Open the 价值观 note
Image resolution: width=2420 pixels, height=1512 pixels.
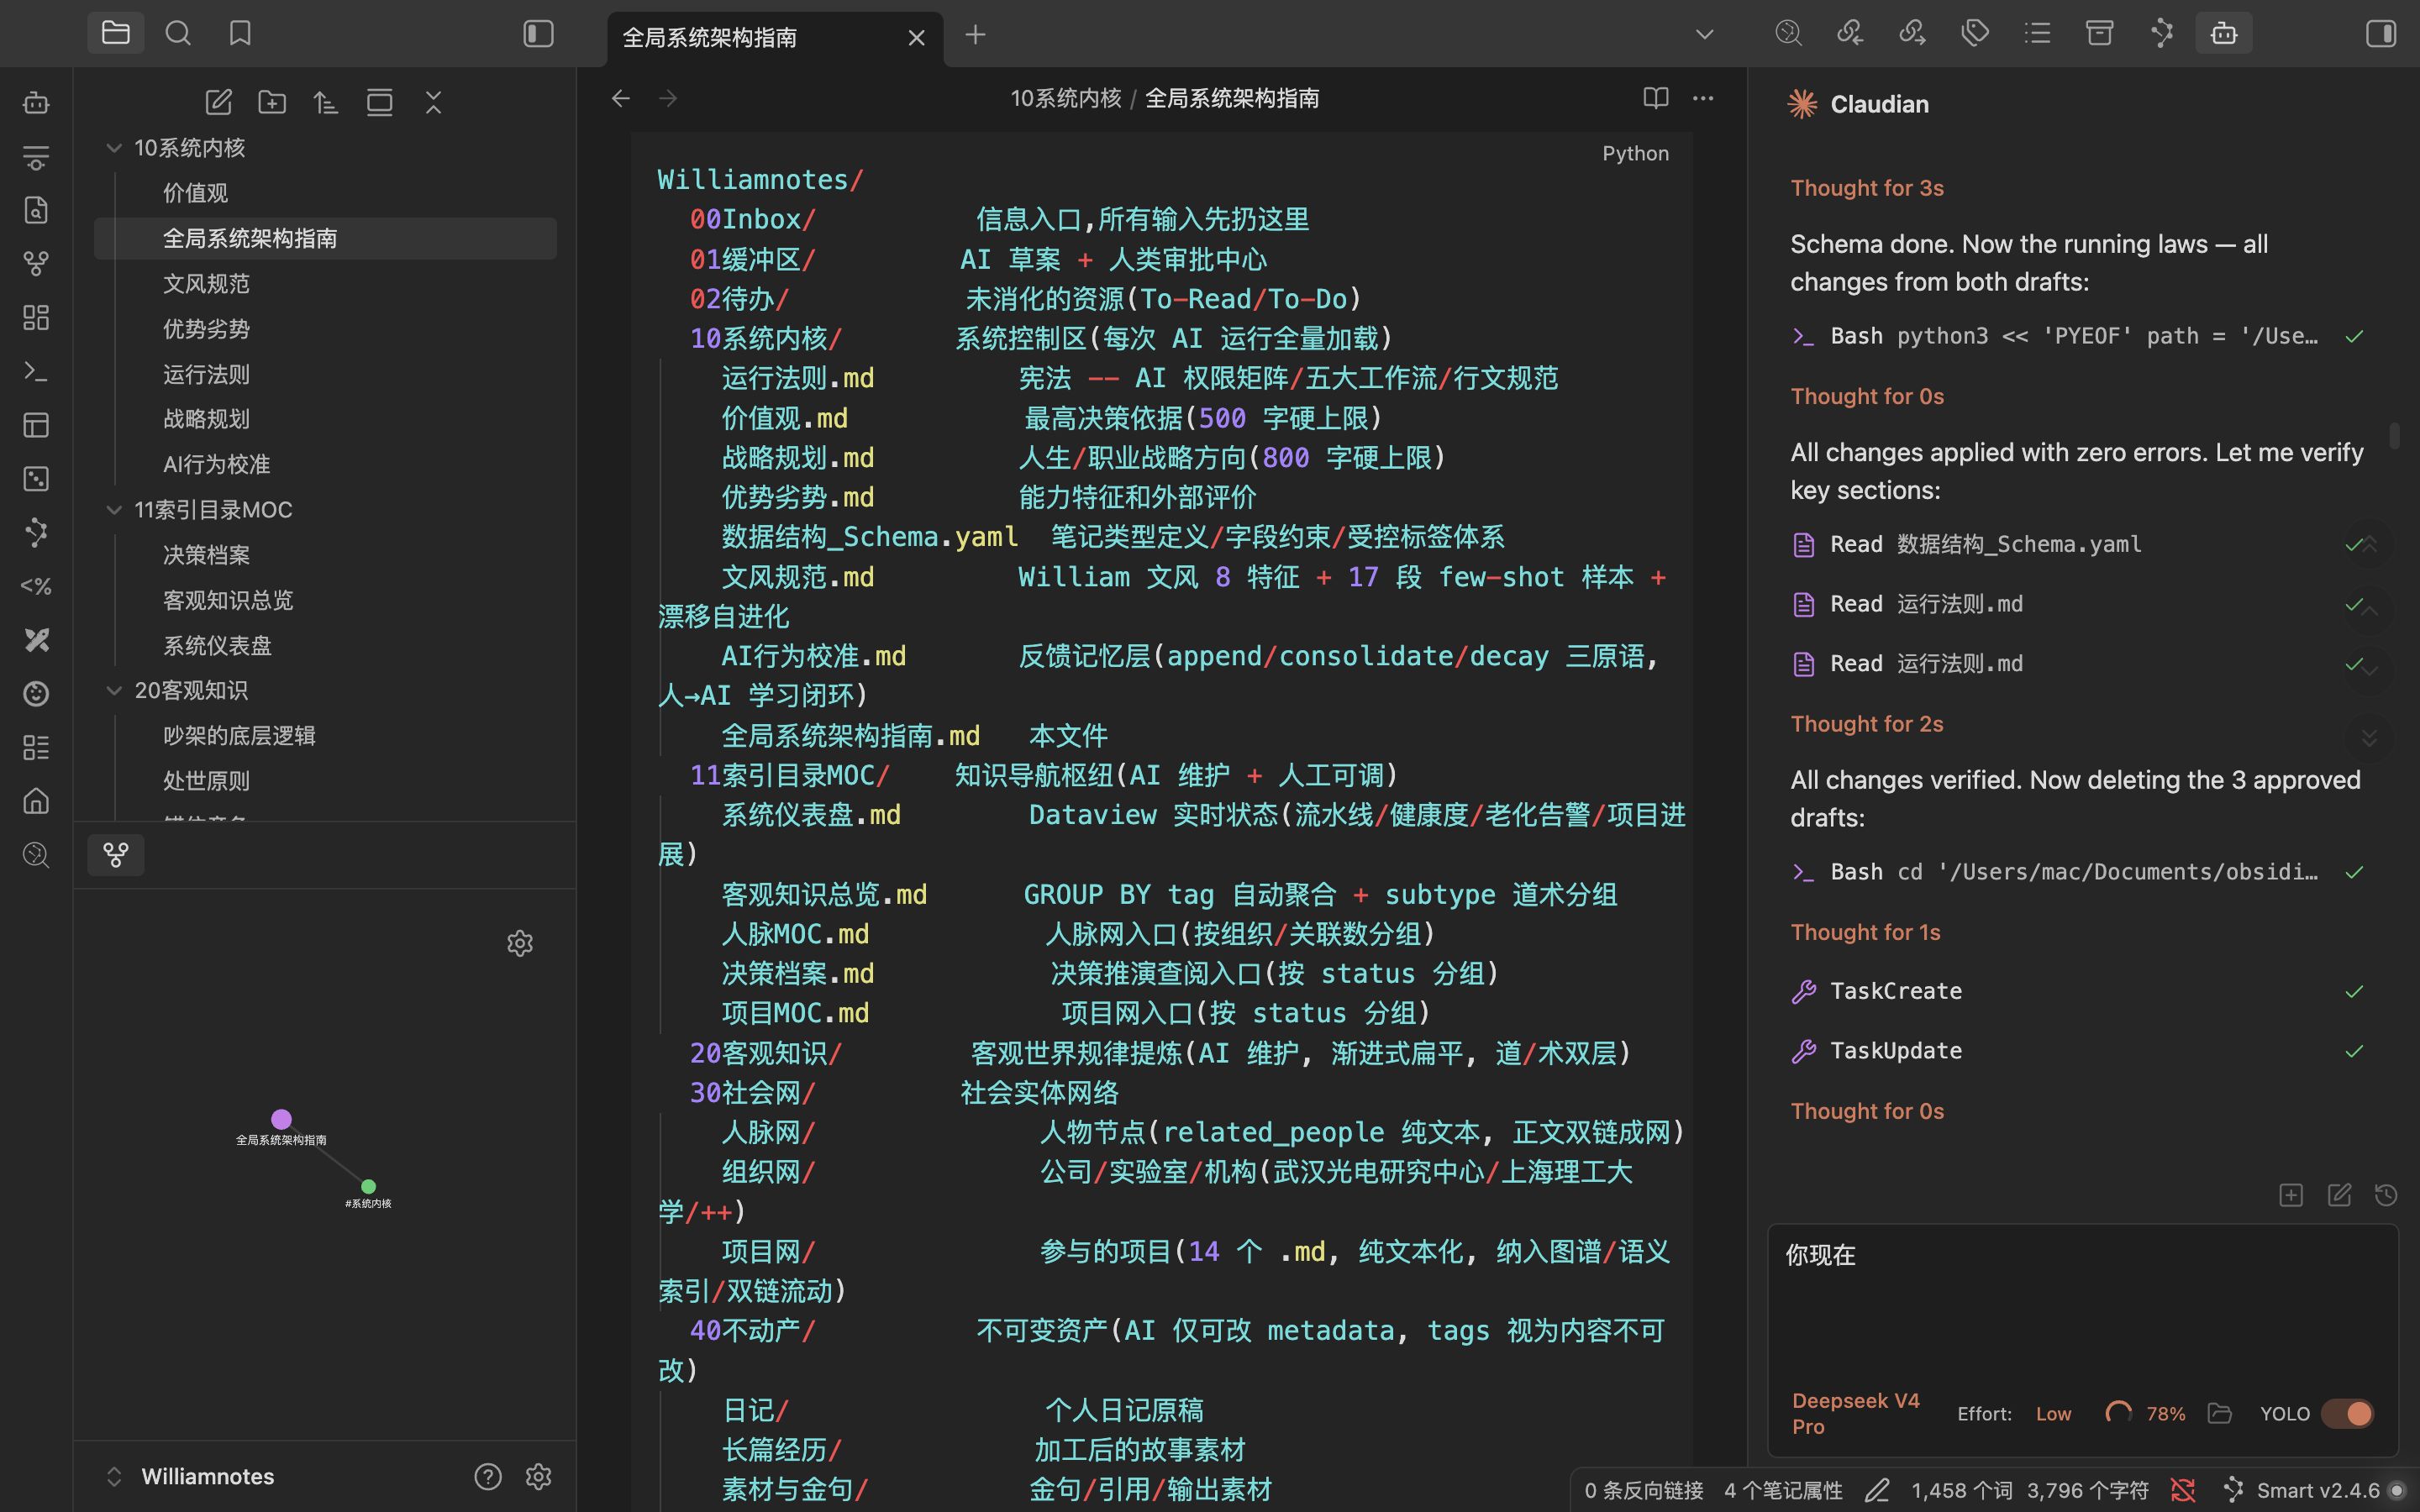pos(196,193)
